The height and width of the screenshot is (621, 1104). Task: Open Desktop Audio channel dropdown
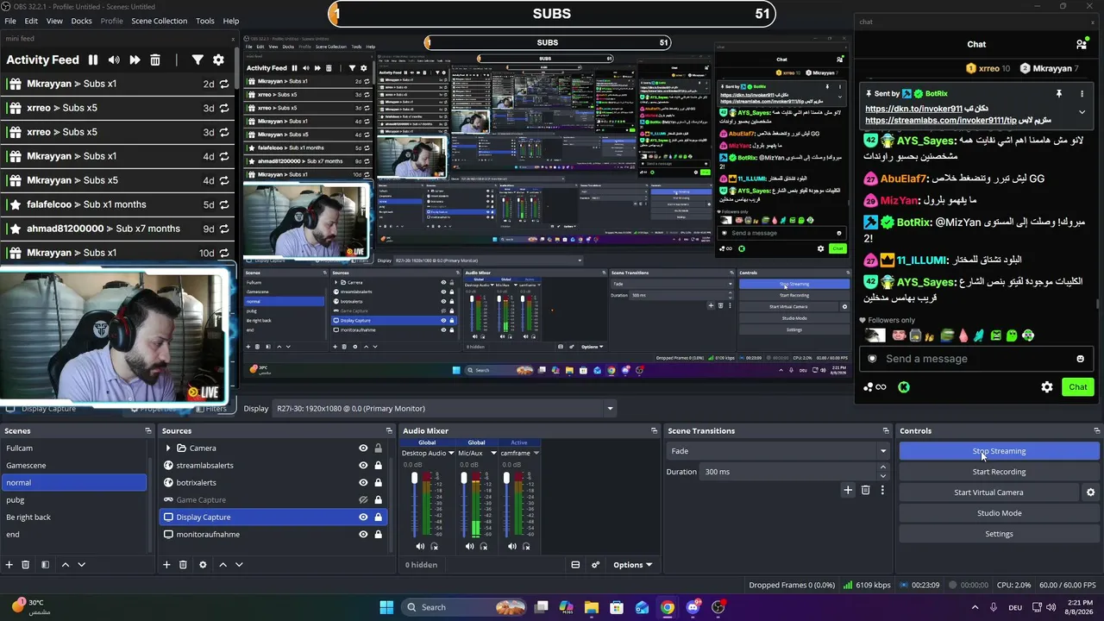(450, 453)
